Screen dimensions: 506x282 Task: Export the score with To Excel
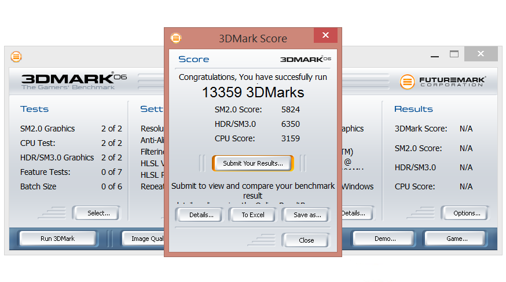click(x=252, y=215)
